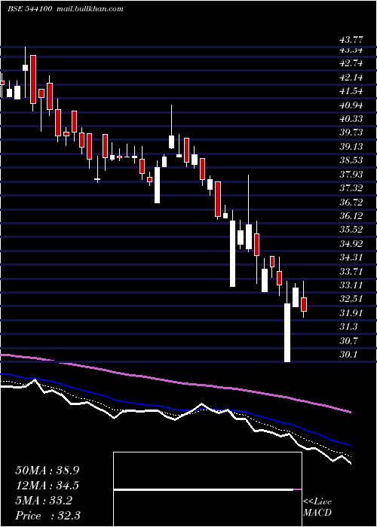Click the price label 35.52
Screen dimensions: 377x527
351,230
